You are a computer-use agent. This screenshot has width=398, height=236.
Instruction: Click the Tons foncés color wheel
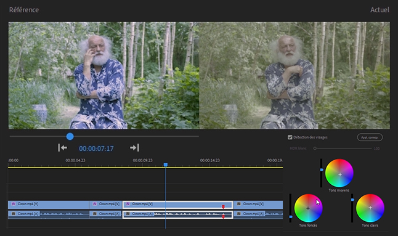(308, 208)
